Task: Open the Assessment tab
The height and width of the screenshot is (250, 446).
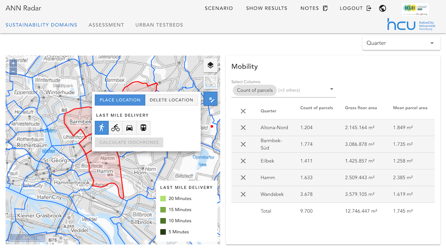Action: pos(106,25)
